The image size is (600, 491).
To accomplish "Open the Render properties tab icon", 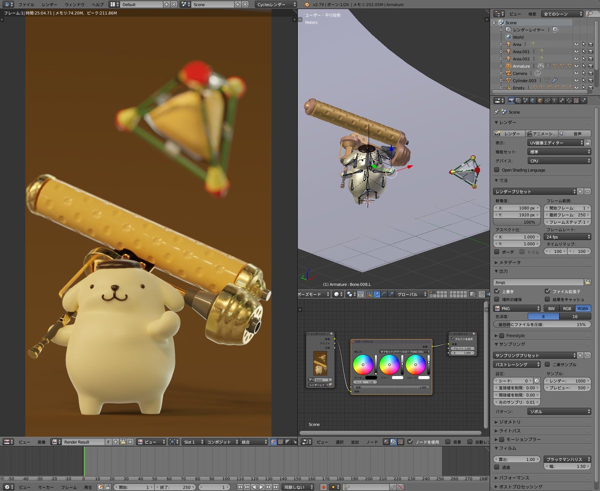I will point(511,101).
